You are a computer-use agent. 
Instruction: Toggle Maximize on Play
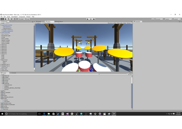(112, 23)
